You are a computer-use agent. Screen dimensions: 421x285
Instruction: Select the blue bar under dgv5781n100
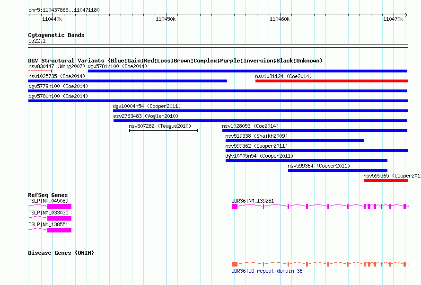point(247,71)
